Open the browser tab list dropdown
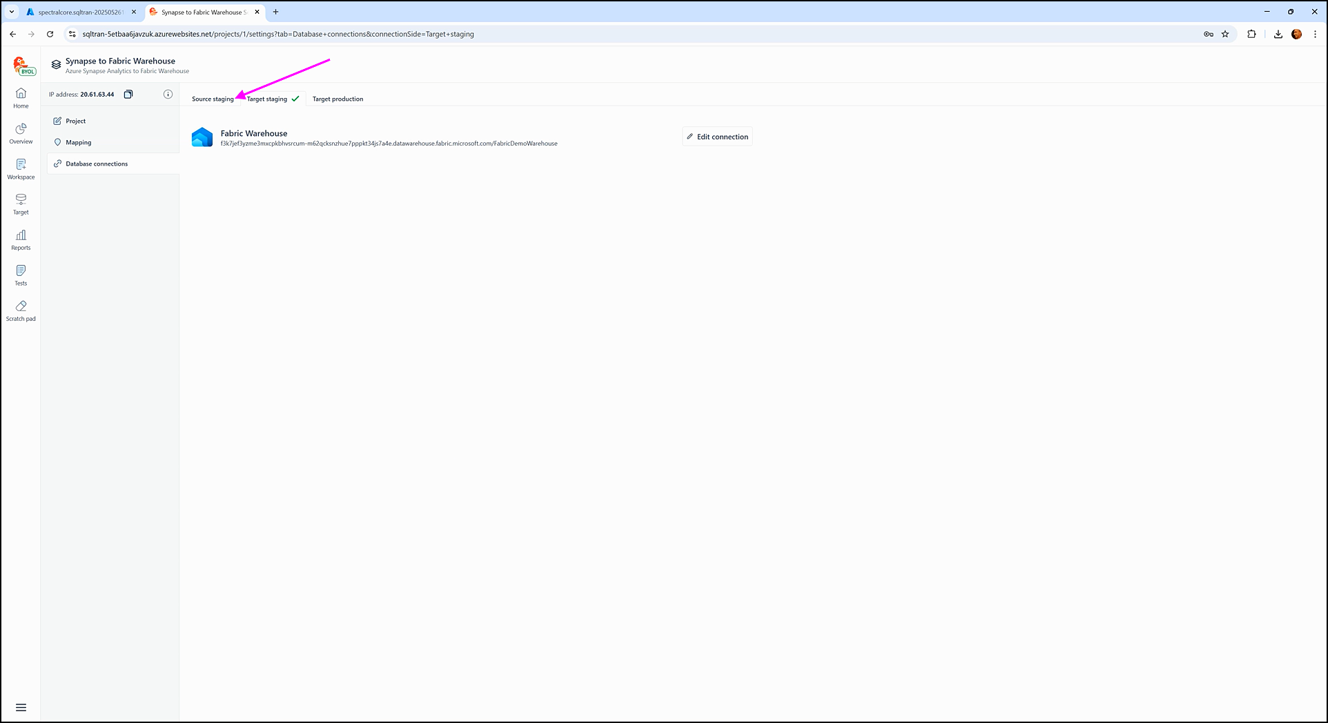The height and width of the screenshot is (723, 1328). (12, 12)
